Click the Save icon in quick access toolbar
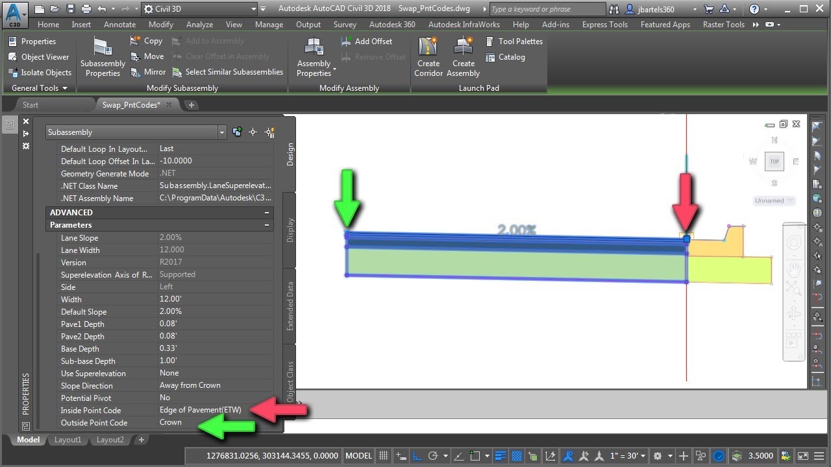The image size is (831, 467). point(71,9)
